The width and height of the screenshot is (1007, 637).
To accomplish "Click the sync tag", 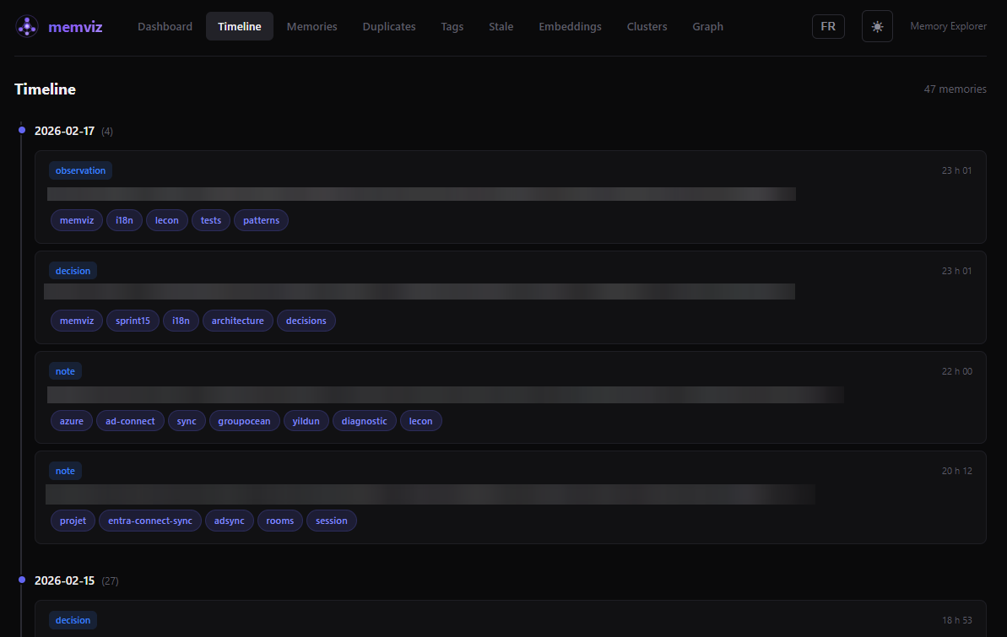I will pyautogui.click(x=187, y=421).
